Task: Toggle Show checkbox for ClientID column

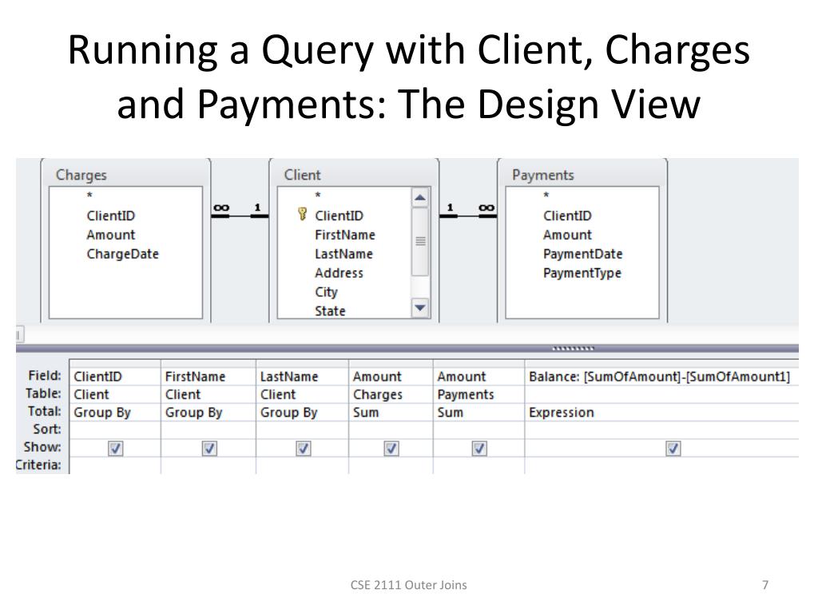Action: point(115,449)
